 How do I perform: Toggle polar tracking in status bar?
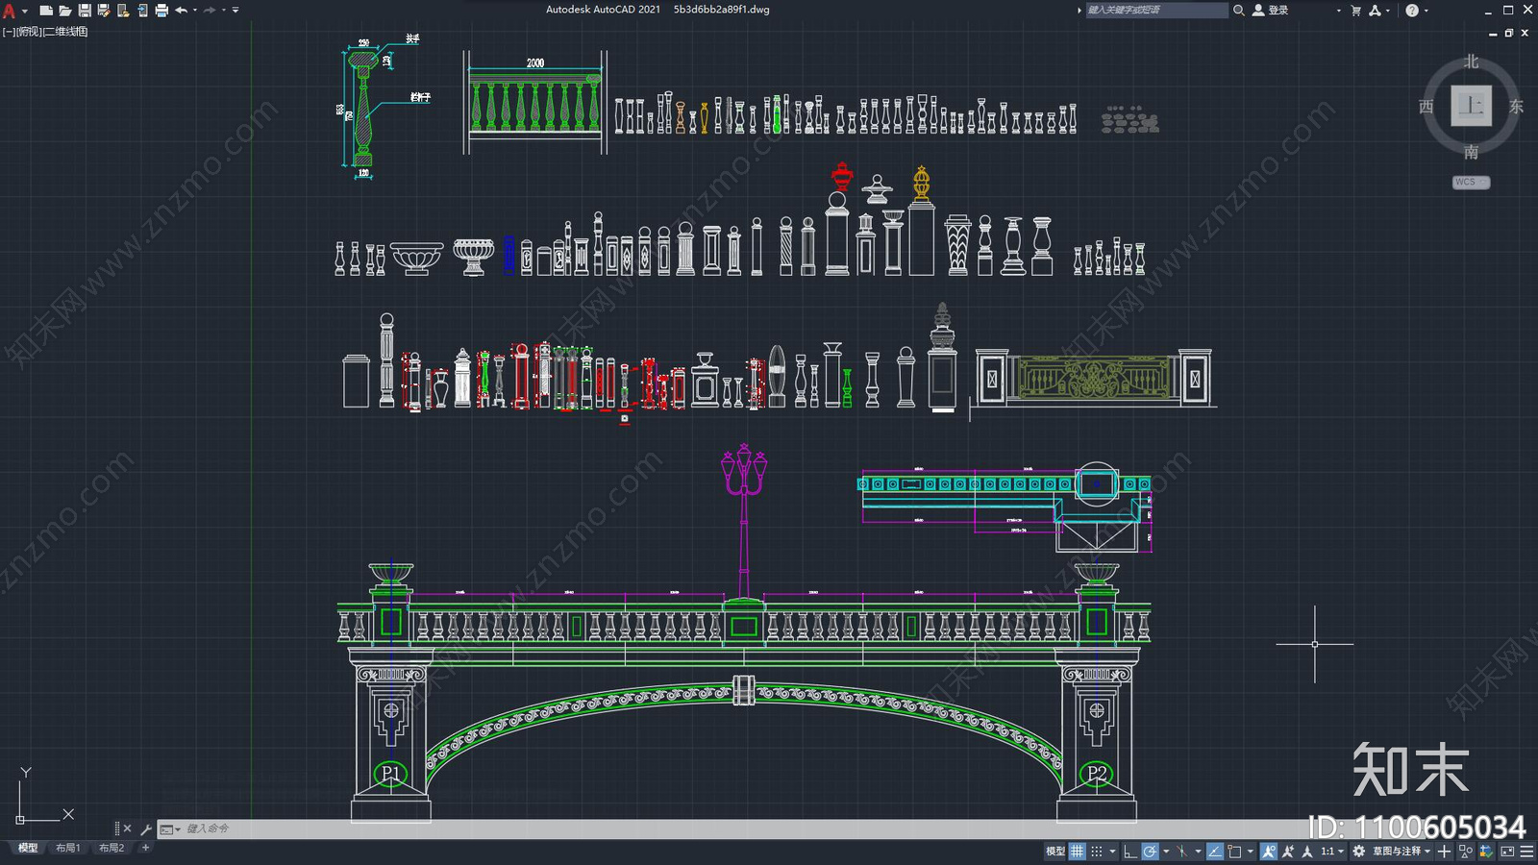[x=1151, y=852]
